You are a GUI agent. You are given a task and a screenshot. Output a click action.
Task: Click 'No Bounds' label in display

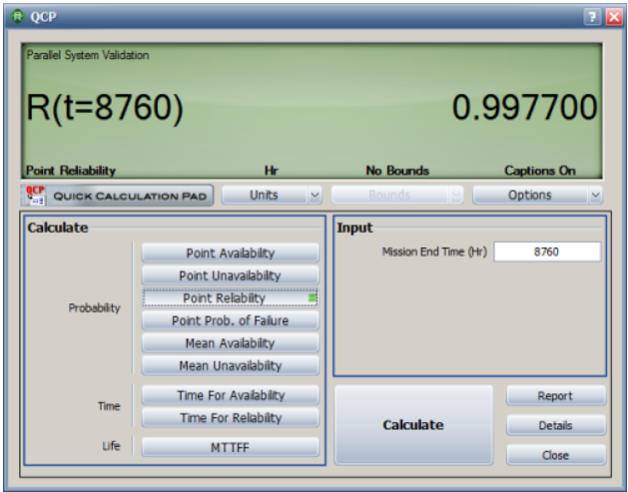[397, 171]
